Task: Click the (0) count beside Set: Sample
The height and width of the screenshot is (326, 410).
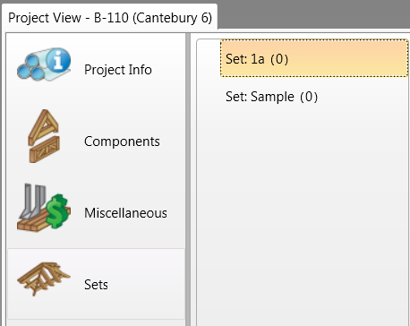Action: coord(309,97)
